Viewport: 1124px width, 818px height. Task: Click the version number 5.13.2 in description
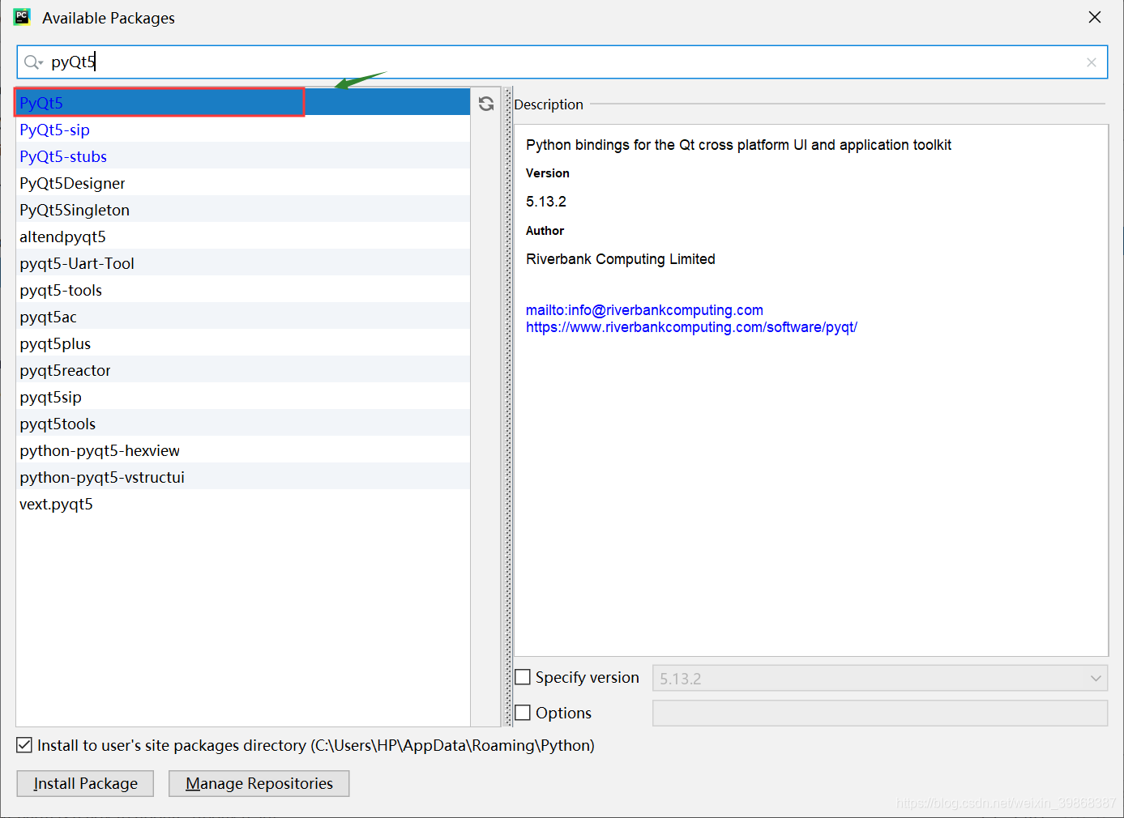pos(546,202)
